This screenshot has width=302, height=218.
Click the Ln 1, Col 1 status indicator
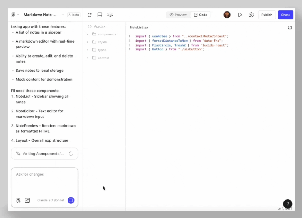(285, 209)
